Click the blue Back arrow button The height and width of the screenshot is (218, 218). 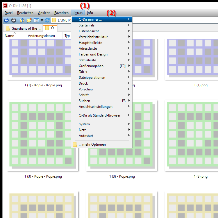[6, 20]
